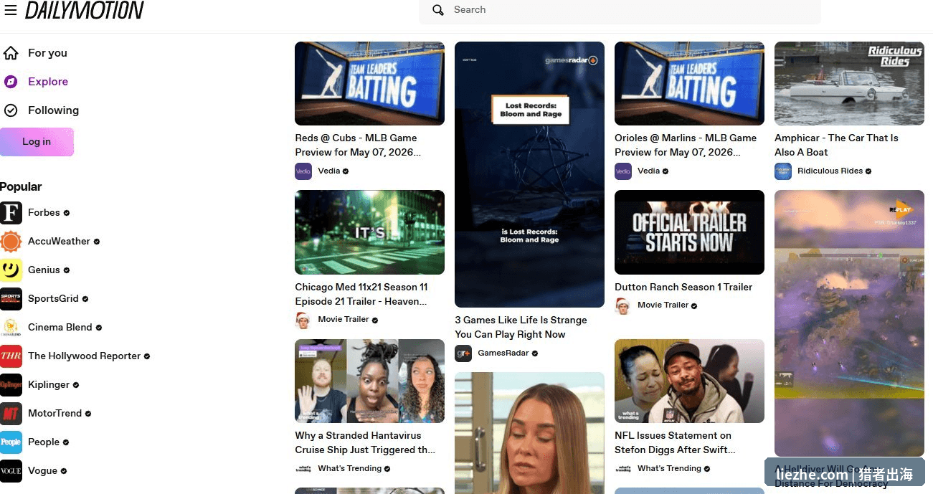Click What's Trending avatar under NFL video
The width and height of the screenshot is (933, 494).
click(623, 469)
